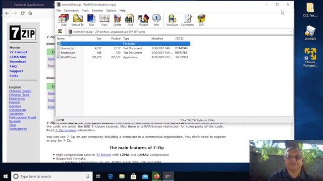
Task: Expand the archive path dropdown arrow
Action: [x=291, y=32]
